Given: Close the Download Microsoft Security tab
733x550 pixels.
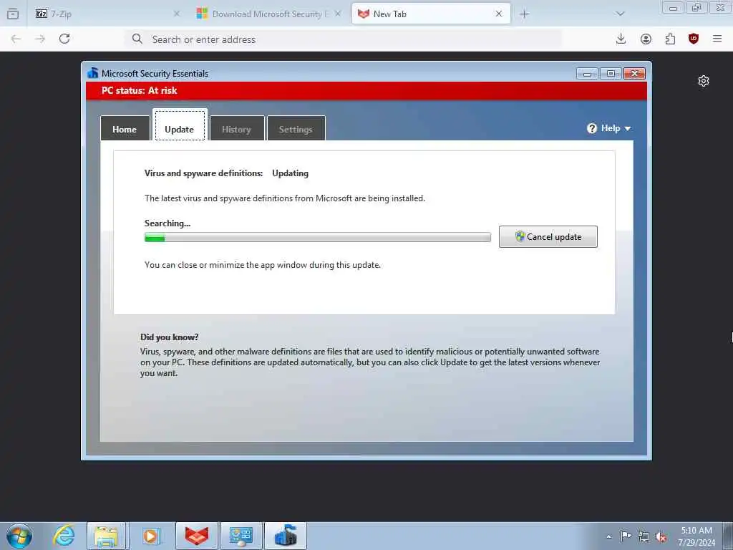Looking at the screenshot, I should [x=338, y=14].
